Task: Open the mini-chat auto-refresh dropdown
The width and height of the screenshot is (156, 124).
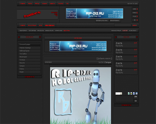Action: [119, 94]
